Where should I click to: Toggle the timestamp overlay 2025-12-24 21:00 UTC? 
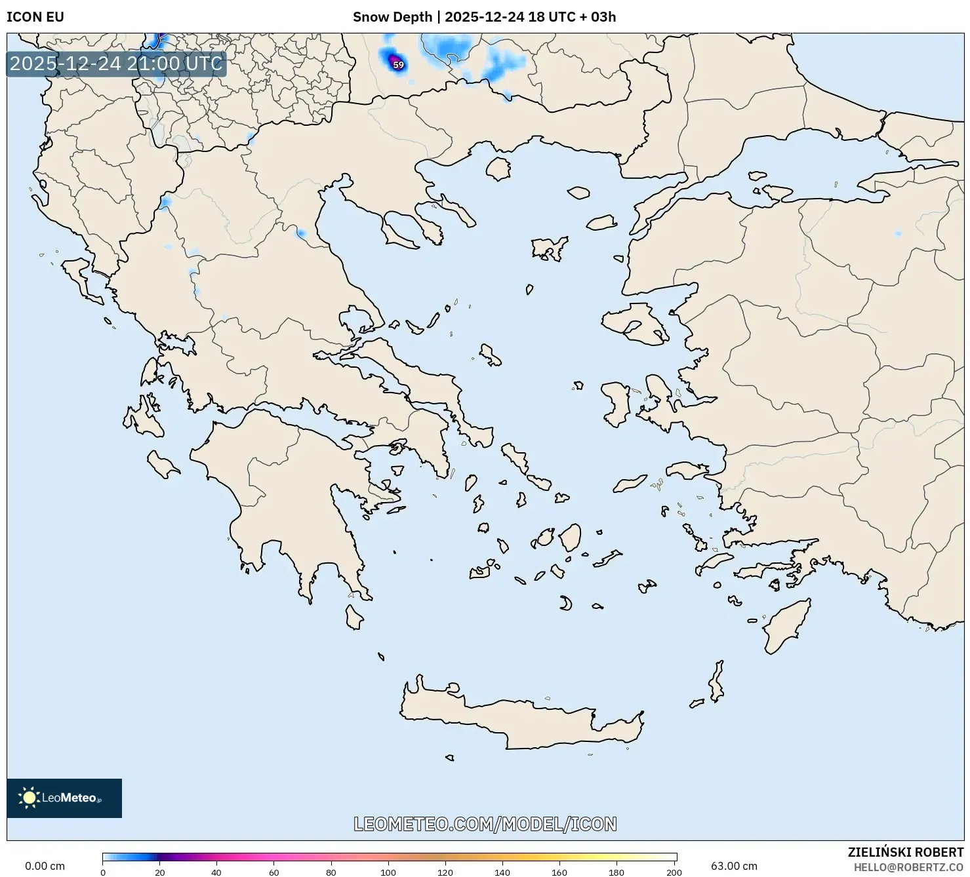tap(115, 64)
